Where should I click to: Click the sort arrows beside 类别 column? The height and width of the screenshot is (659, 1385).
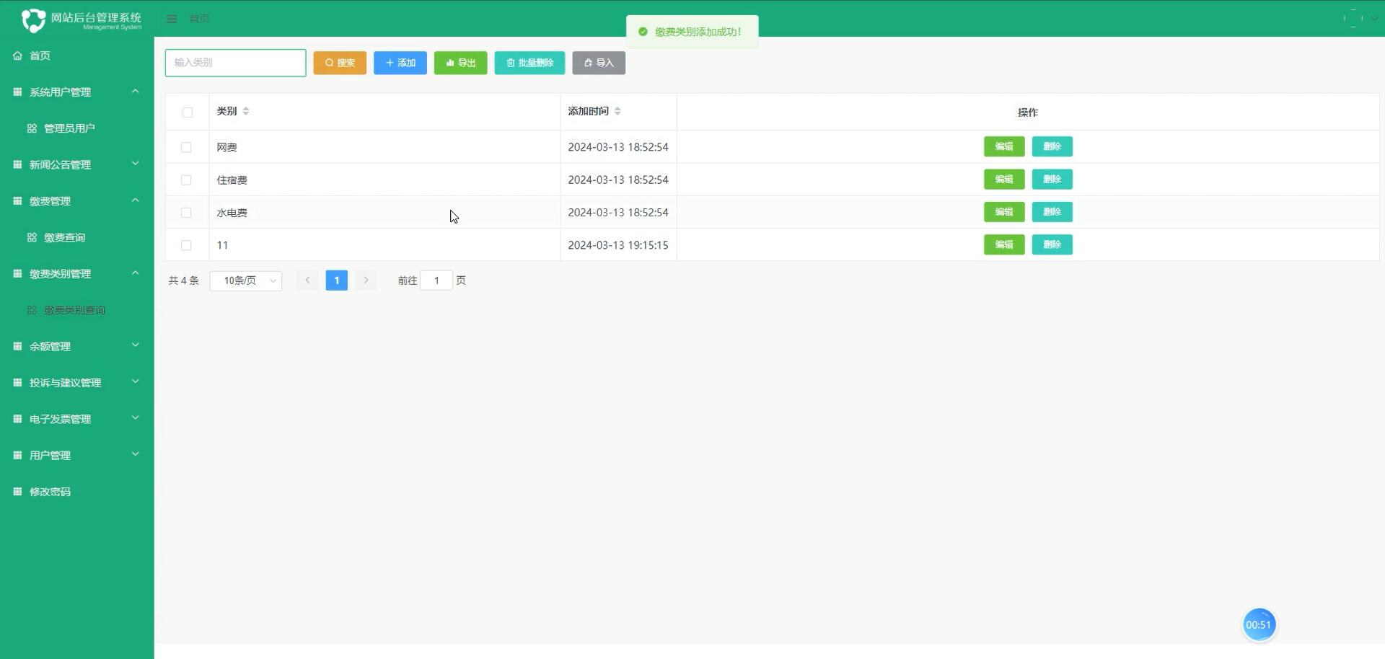click(246, 111)
